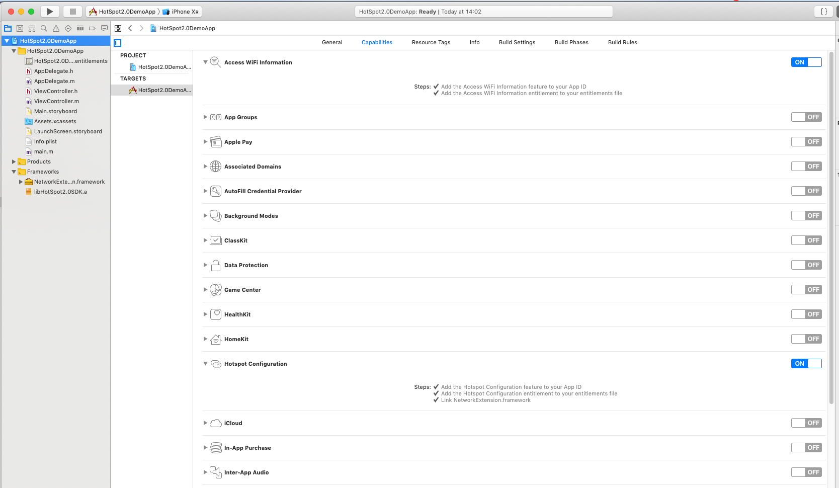Open Main.storyboard in the navigator

(x=55, y=111)
